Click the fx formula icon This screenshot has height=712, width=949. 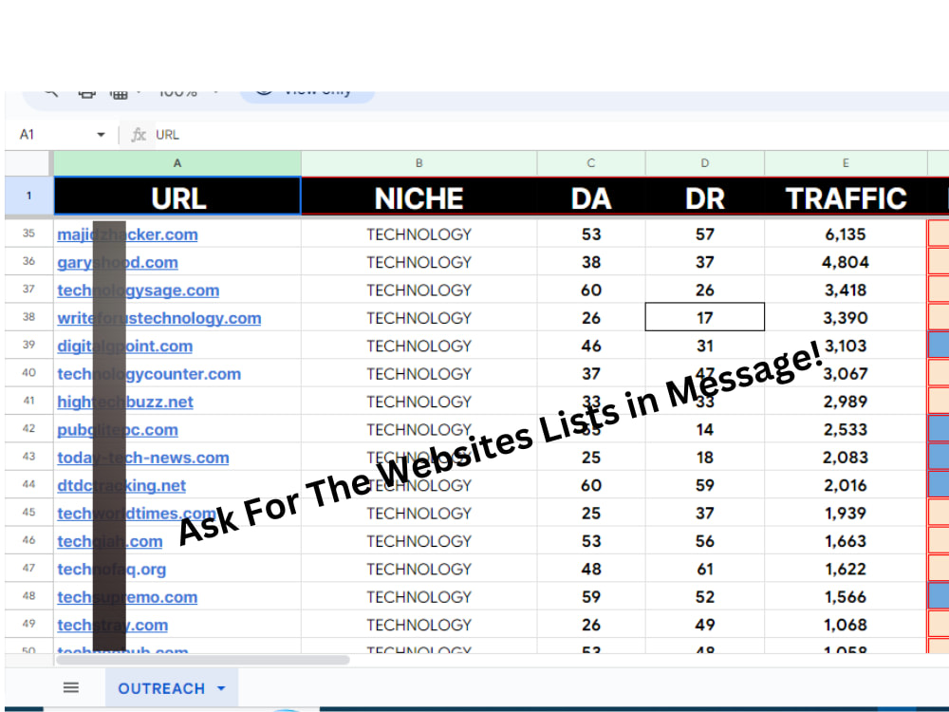139,135
